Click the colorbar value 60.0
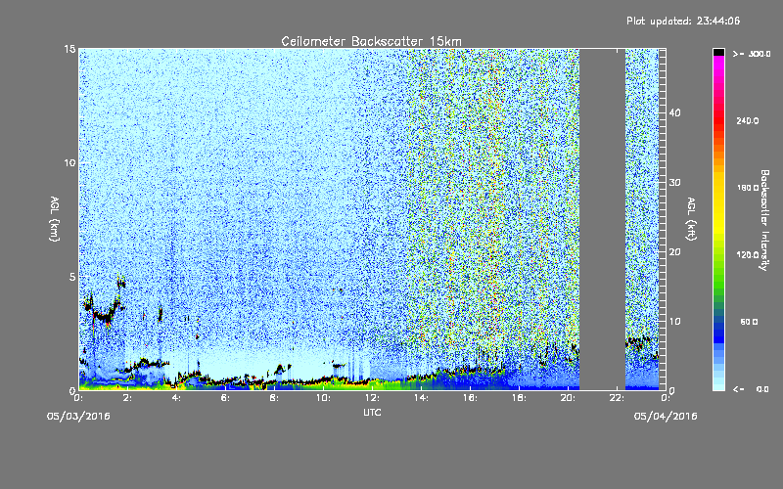Screen dimensions: 783x489 tap(749, 322)
